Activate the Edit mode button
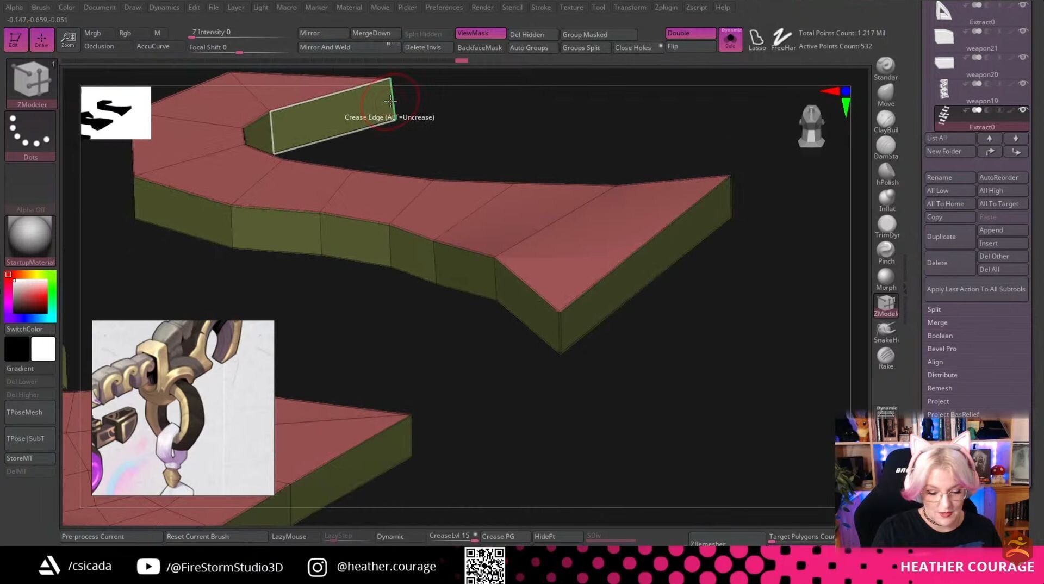Image resolution: width=1044 pixels, height=584 pixels. [15, 39]
